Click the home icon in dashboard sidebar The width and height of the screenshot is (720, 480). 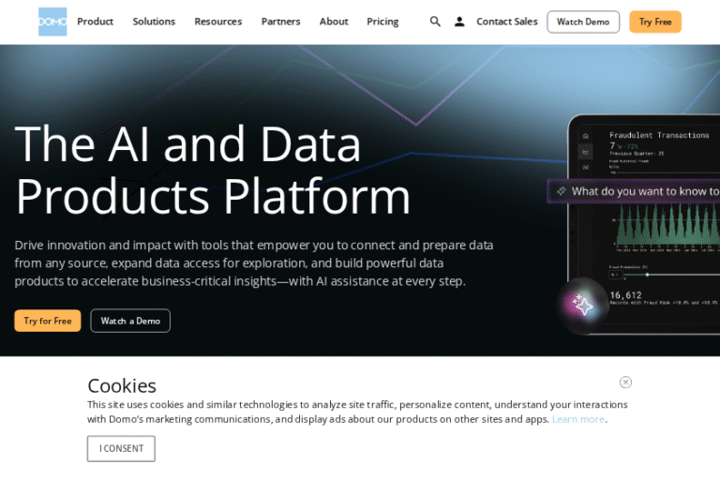pos(586,136)
